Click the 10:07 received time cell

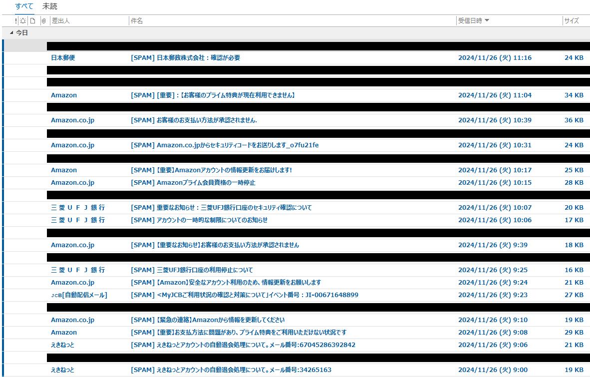(x=495, y=207)
